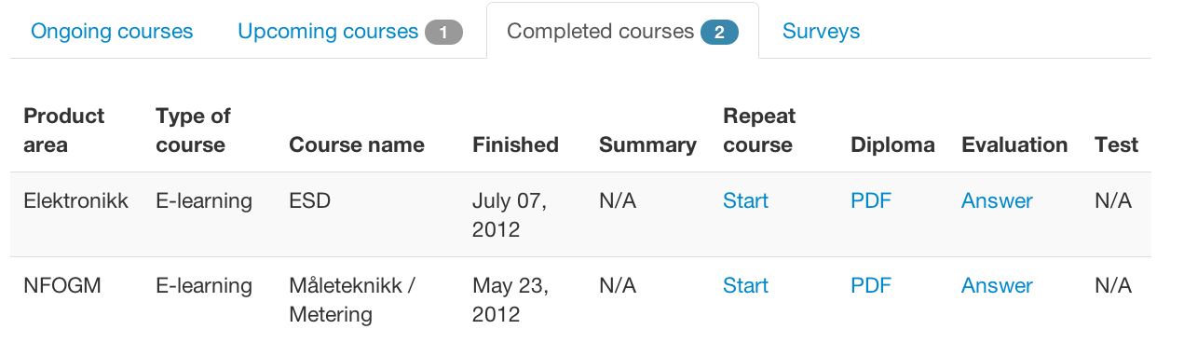This screenshot has width=1184, height=343.
Task: Click the Elektronikk product area cell
Action: pyautogui.click(x=75, y=200)
